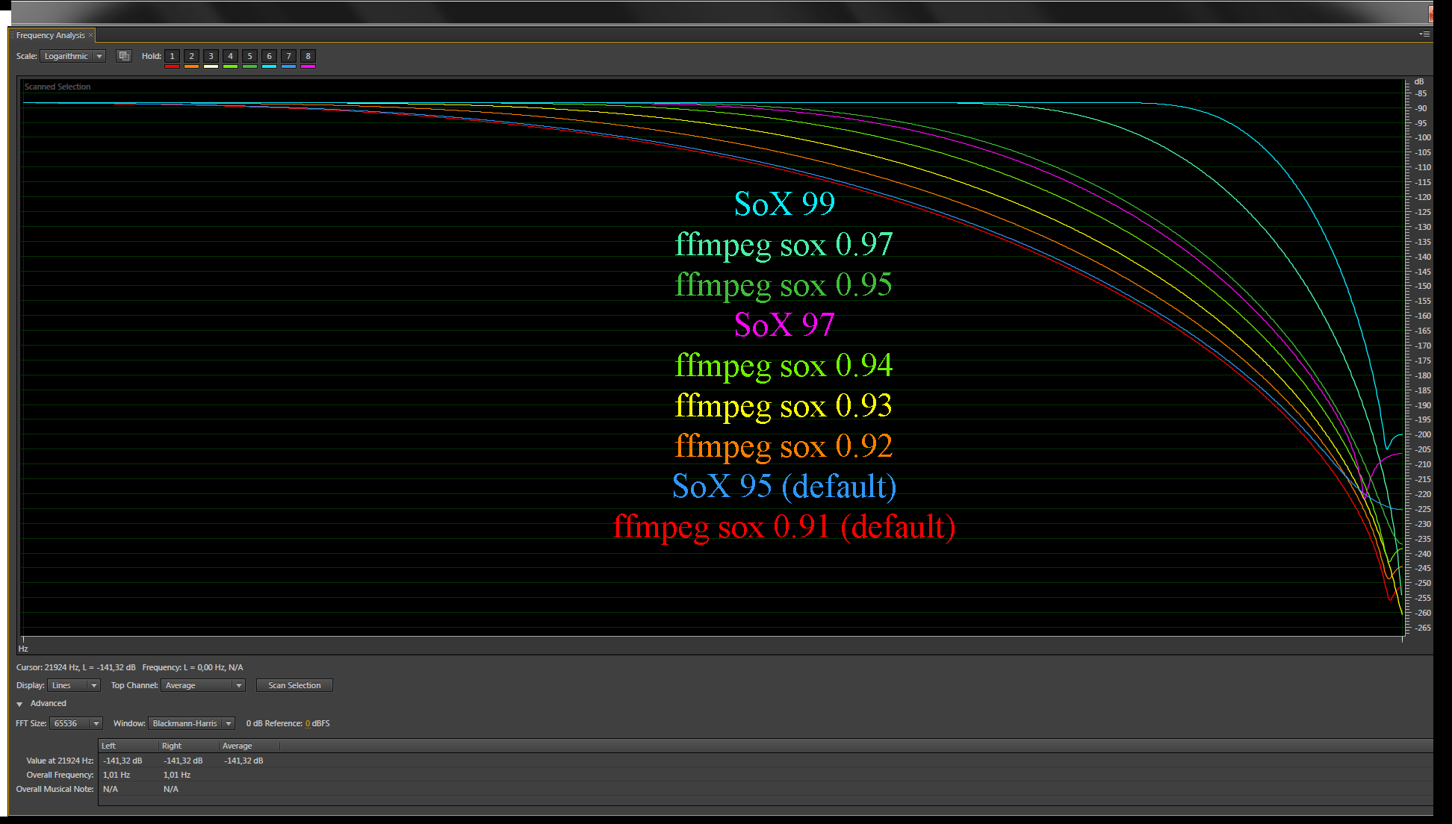Image resolution: width=1452 pixels, height=824 pixels.
Task: Toggle Hold button 1
Action: point(172,56)
